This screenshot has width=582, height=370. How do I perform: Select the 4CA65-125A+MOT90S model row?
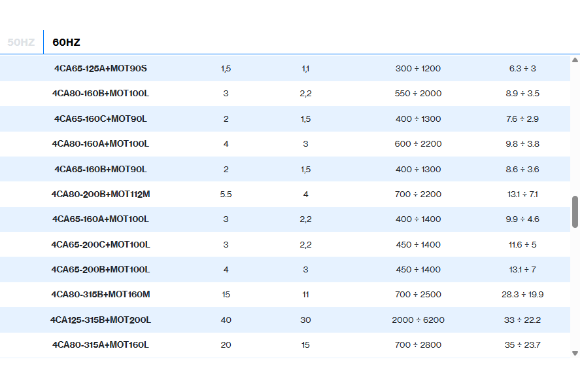pyautogui.click(x=101, y=69)
